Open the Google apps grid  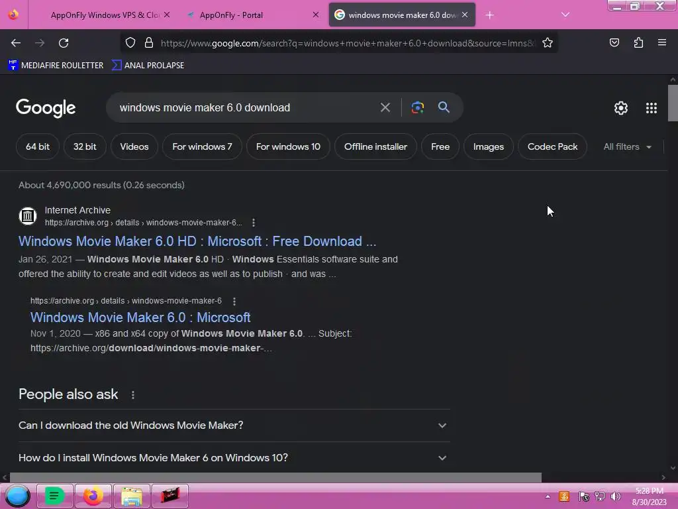click(652, 108)
